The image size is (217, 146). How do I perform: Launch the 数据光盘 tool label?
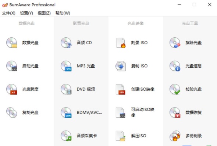point(30,43)
